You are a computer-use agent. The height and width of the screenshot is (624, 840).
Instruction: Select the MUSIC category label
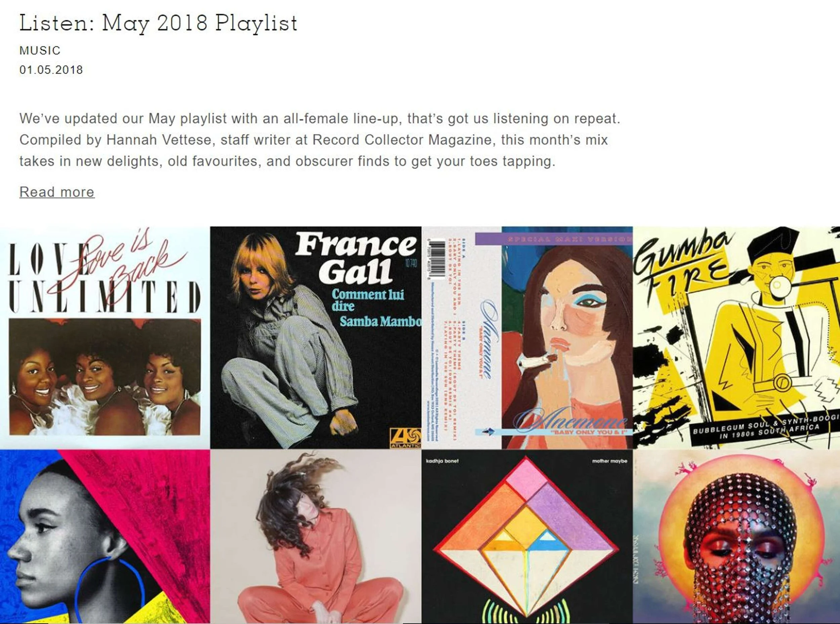[40, 50]
